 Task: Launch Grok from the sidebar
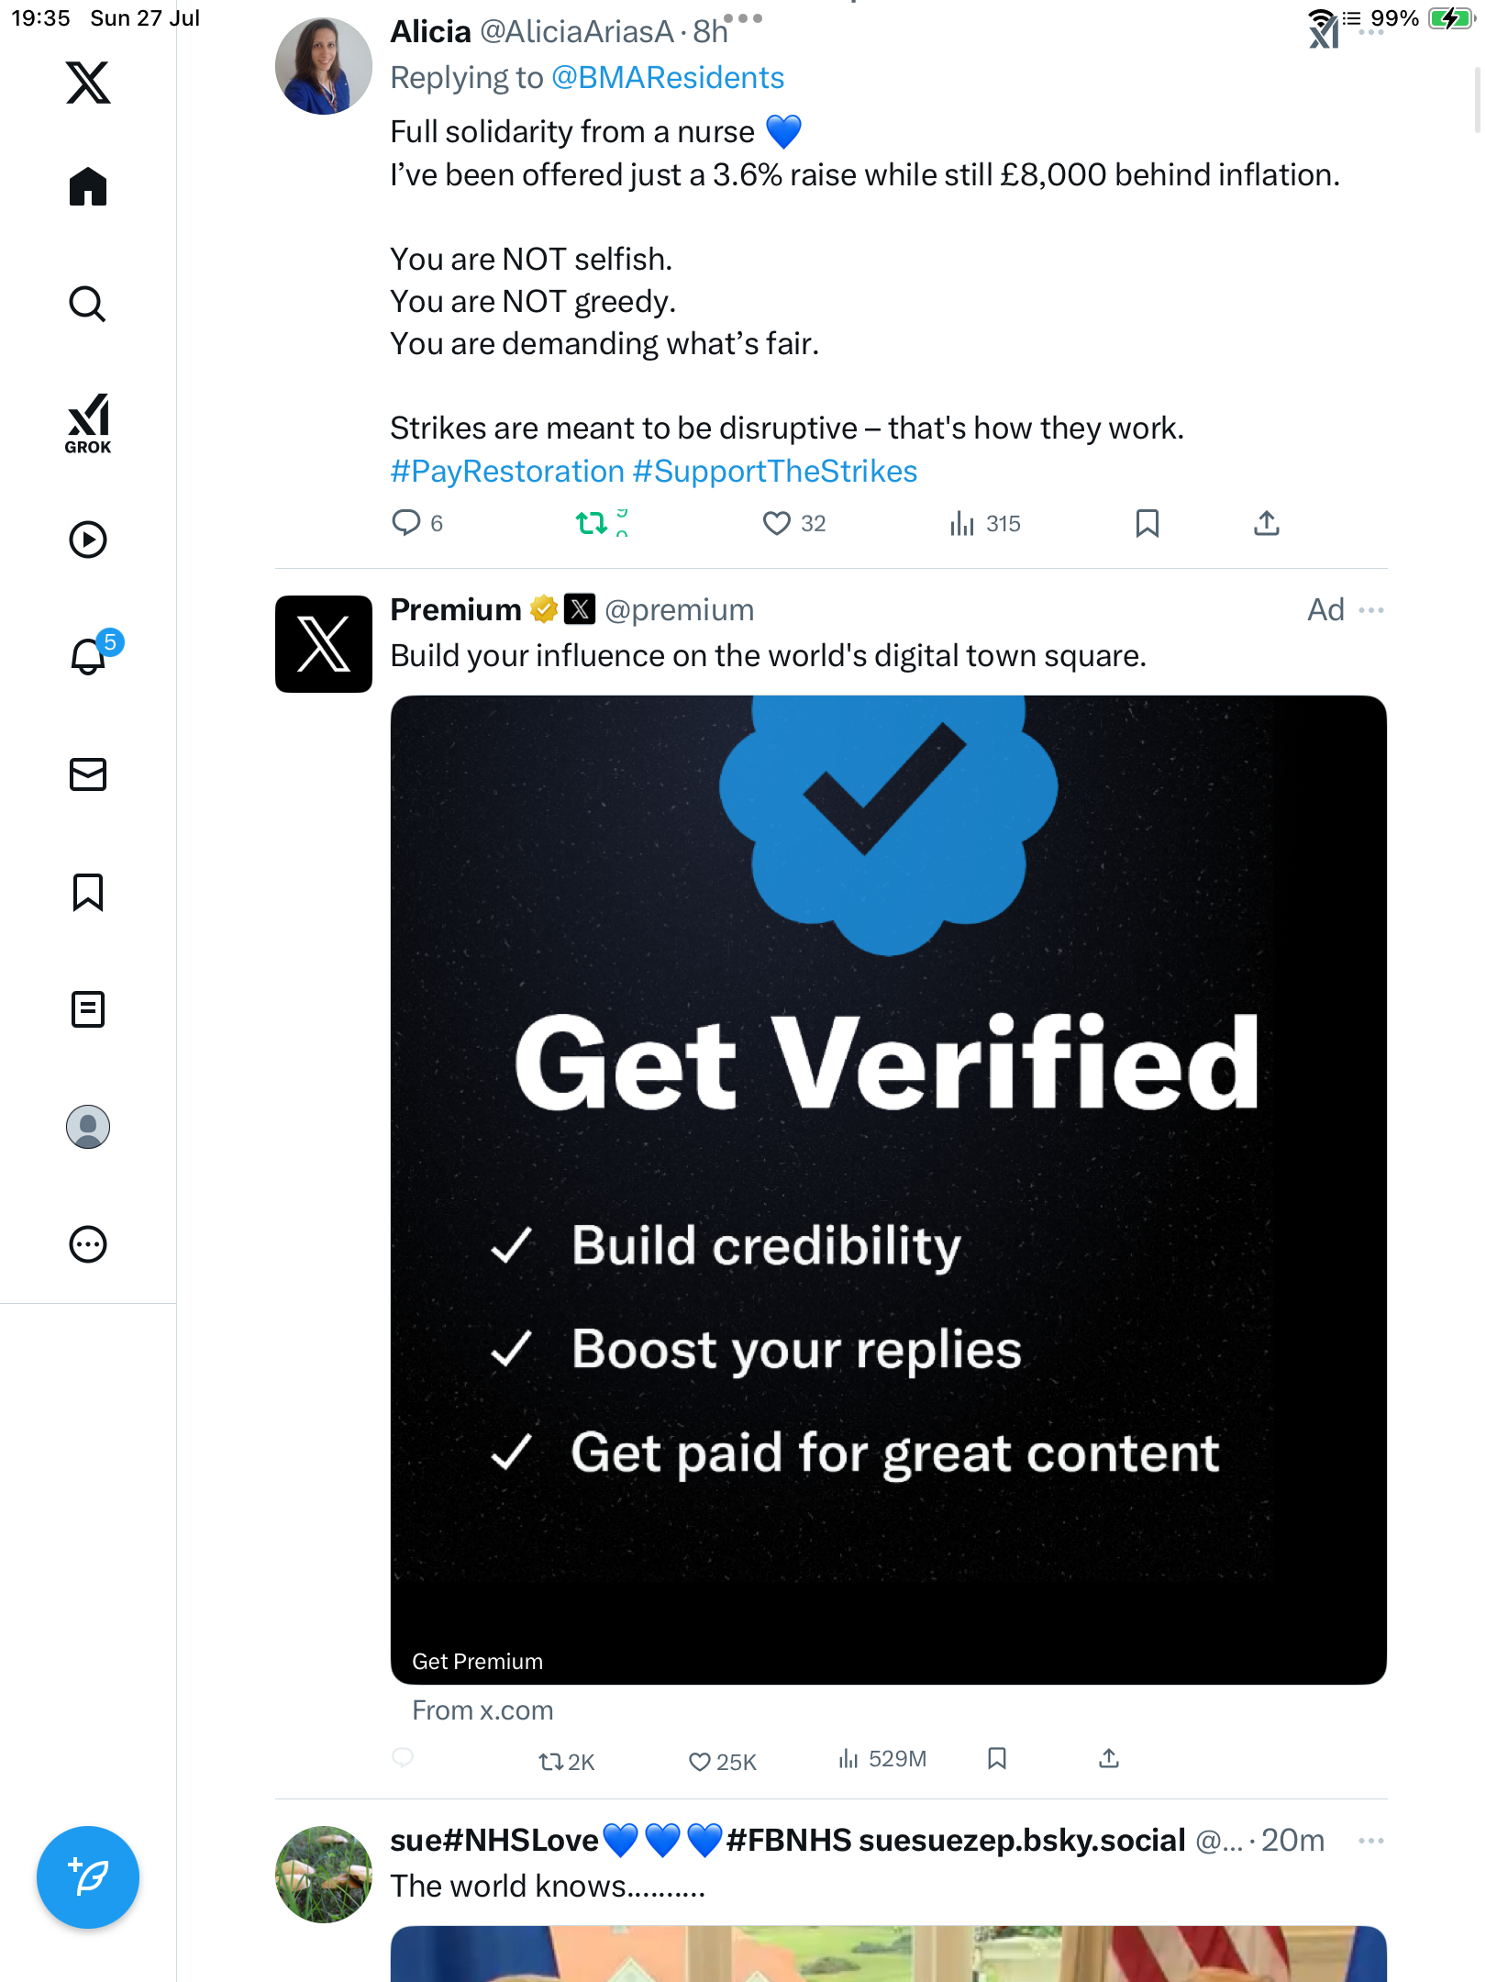click(x=88, y=423)
